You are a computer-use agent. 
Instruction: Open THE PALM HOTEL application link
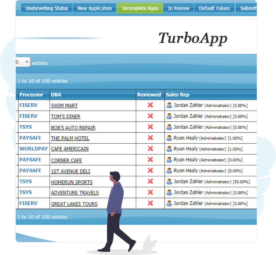click(x=70, y=138)
